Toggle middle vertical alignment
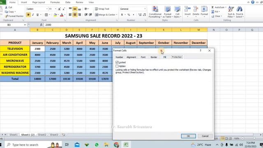 [75, 9]
